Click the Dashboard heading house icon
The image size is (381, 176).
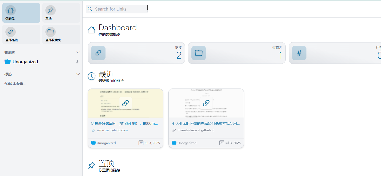click(x=92, y=30)
